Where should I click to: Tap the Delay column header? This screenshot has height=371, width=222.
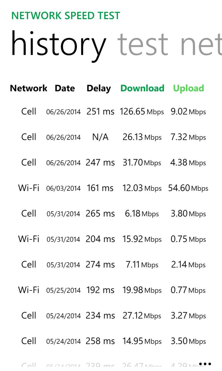click(99, 88)
